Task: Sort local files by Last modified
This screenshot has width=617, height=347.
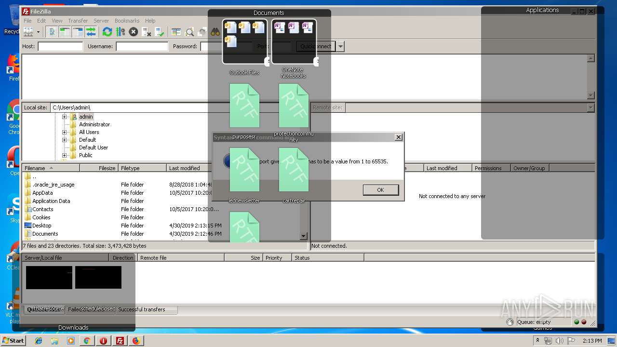Action: (x=190, y=168)
